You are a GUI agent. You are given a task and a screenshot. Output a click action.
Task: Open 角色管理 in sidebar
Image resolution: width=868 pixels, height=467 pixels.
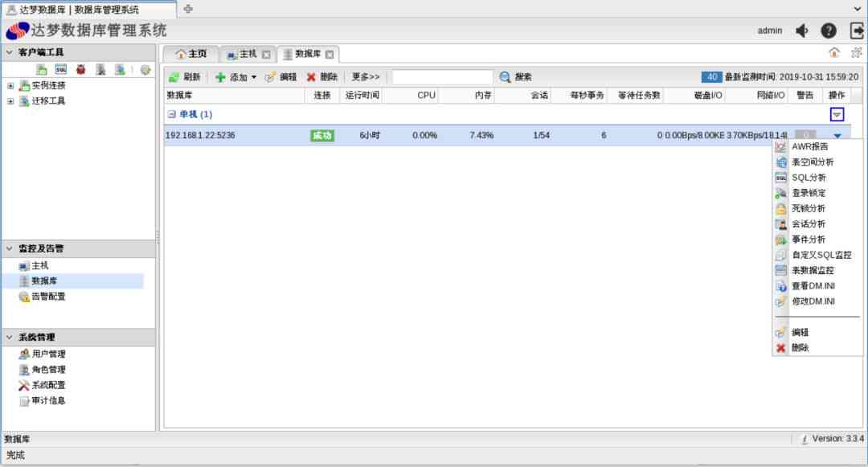[42, 370]
